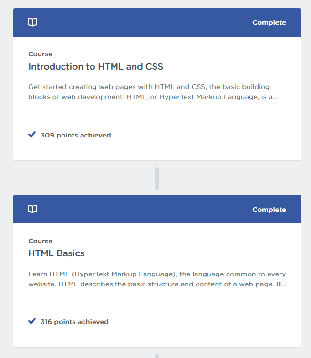311x358 pixels.
Task: Click the book icon on the HTML Basics card
Action: pyautogui.click(x=32, y=209)
